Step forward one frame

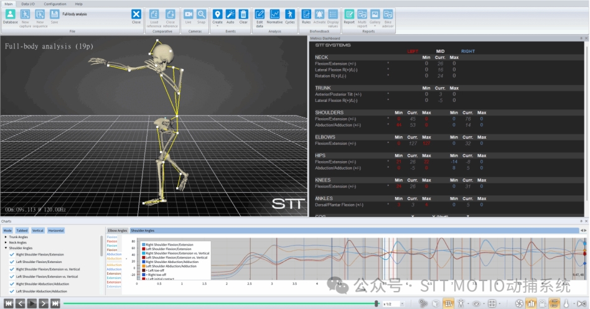point(44,303)
